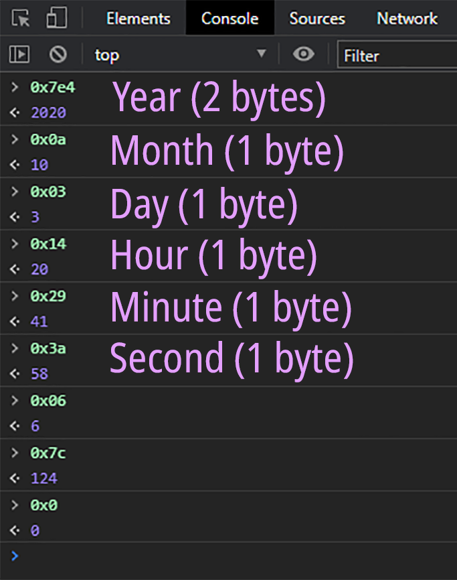Open the Sources tab

tap(317, 19)
